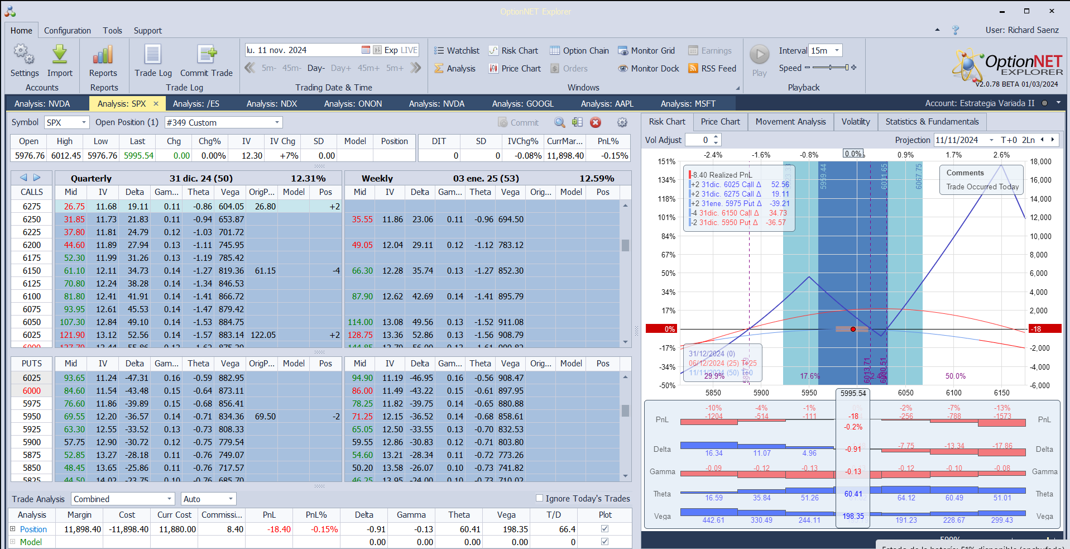1070x549 pixels.
Task: Expand the Position row in Trade Analysis
Action: tap(13, 528)
